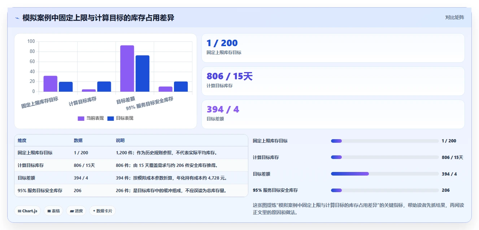Click the blue 95% 服务目标安全库存 chart bar
The width and height of the screenshot is (479, 230).
[181, 87]
